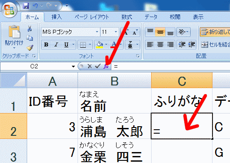The image size is (230, 163).
Task: Copy selection with the copy icon
Action: (x=30, y=38)
